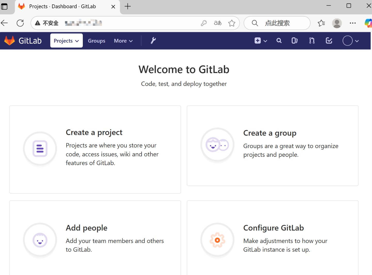Click the 'Projects are where you store' description

112,154
